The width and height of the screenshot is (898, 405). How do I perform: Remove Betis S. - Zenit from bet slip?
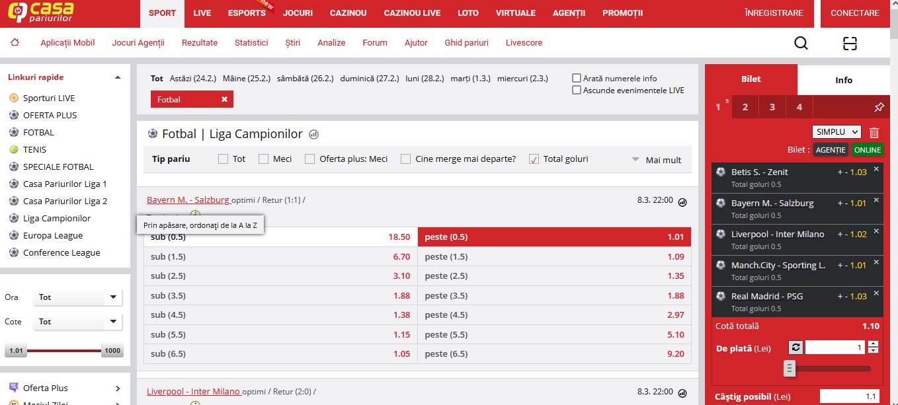click(x=876, y=169)
